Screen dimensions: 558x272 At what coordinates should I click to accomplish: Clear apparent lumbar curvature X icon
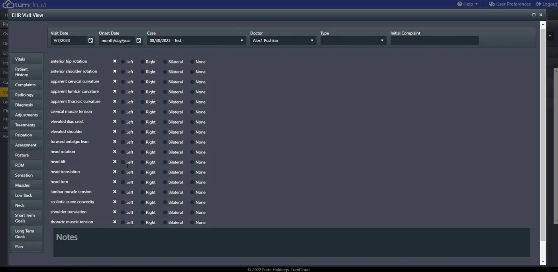tap(115, 91)
